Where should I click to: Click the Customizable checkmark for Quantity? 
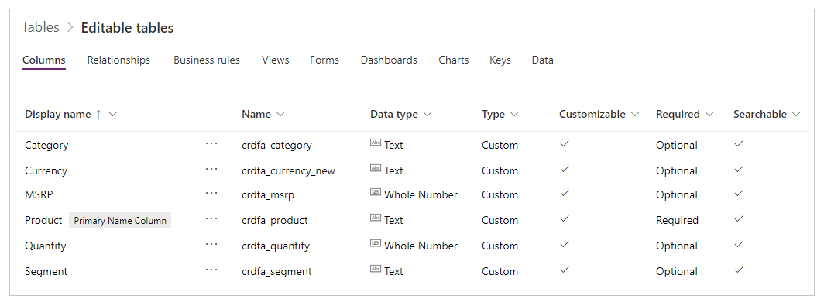coord(565,245)
